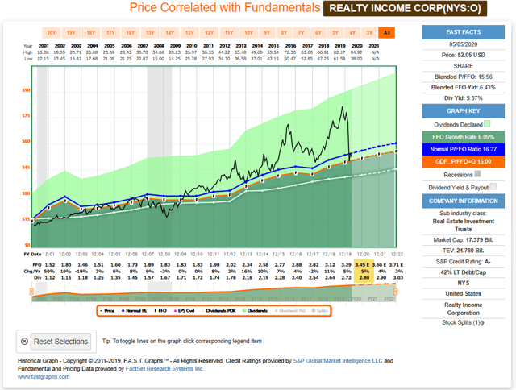Click the highlighted 3.45 E FFO estimate
The height and width of the screenshot is (390, 516).
[362, 265]
